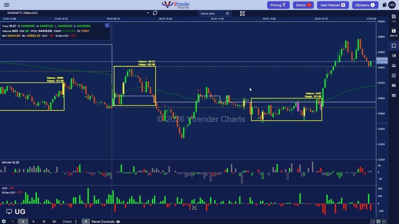
Task: Expand the BANKNIFTY symbol dropdown
Action: (x=148, y=13)
